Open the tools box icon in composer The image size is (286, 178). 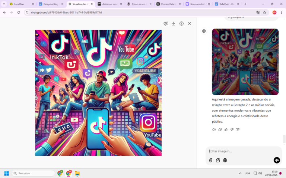218,160
